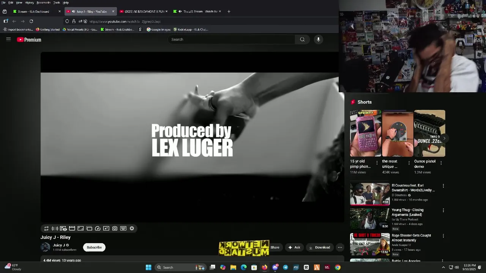This screenshot has width=486, height=273.
Task: Click the YouTube search magnifier button
Action: (302, 39)
